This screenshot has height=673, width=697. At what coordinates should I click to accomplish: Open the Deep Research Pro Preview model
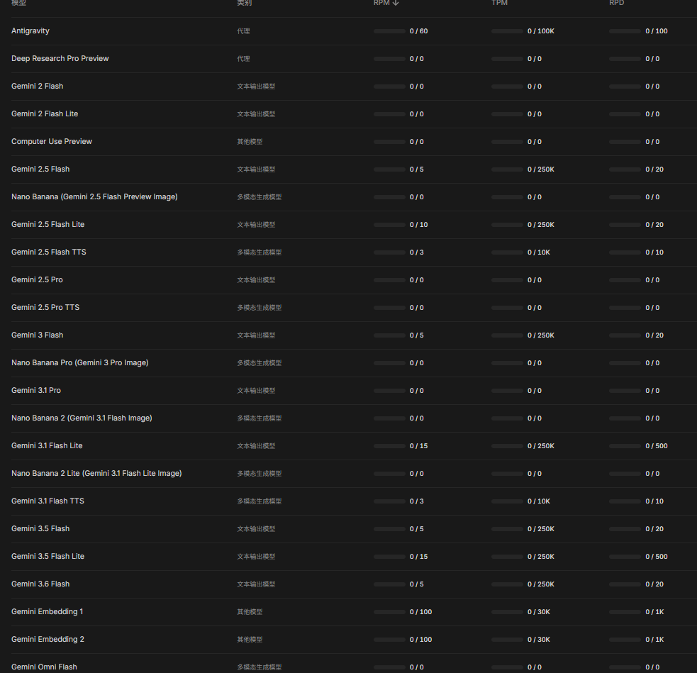click(60, 58)
